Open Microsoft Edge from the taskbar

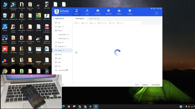coord(63,106)
